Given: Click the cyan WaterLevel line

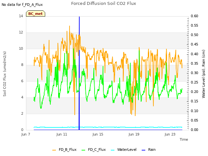Looking at the screenshot, I should click(x=108, y=127).
